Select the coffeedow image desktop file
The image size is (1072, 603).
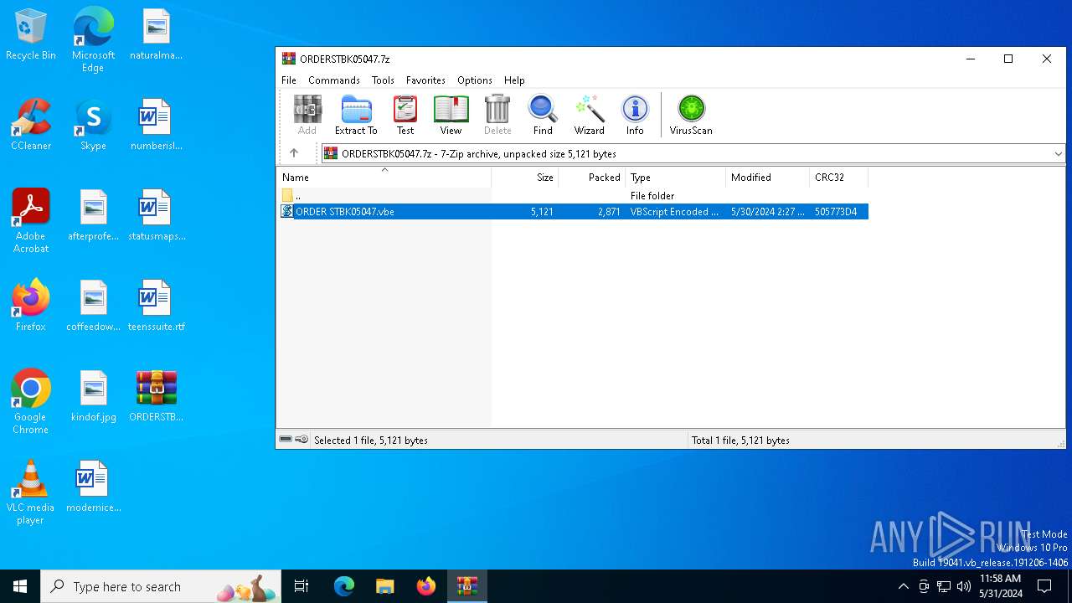coord(93,306)
